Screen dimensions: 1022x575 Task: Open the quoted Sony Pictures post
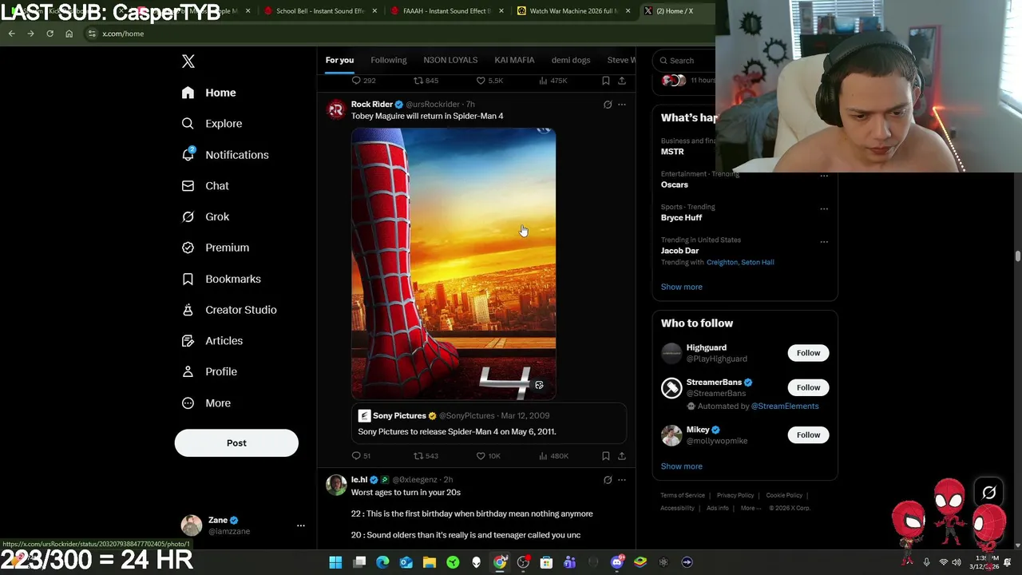(x=489, y=424)
